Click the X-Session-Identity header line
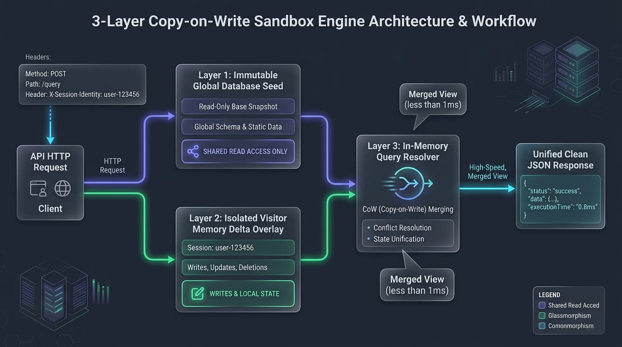The width and height of the screenshot is (622, 347). [x=82, y=94]
